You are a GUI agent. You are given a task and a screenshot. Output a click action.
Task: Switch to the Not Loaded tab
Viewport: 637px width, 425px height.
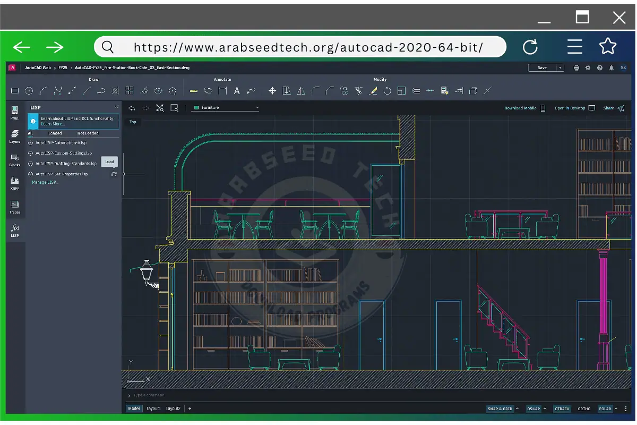click(88, 133)
